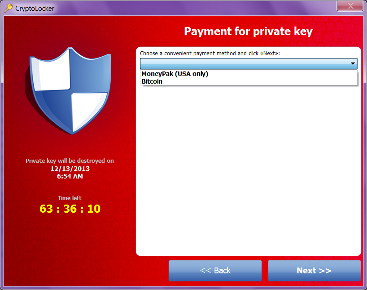Click "Private key will be destroyed on" text
The width and height of the screenshot is (367, 290).
click(x=70, y=161)
